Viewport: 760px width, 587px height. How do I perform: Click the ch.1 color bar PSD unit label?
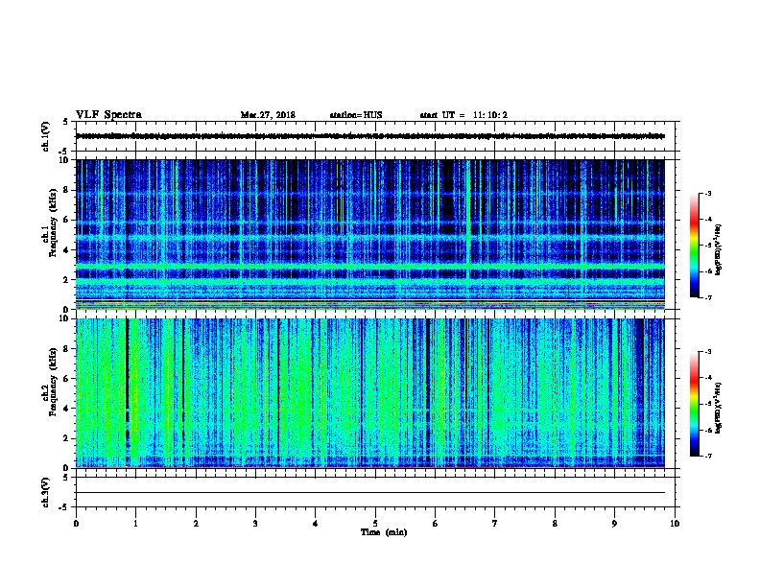click(x=718, y=249)
